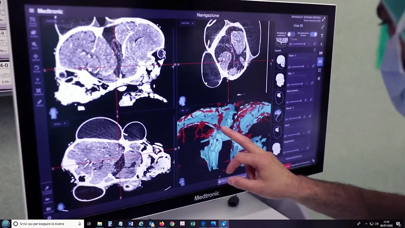The image size is (405, 228).
Task: Select the Zoom magnifier tool in left sidebar
Action: pos(35,45)
